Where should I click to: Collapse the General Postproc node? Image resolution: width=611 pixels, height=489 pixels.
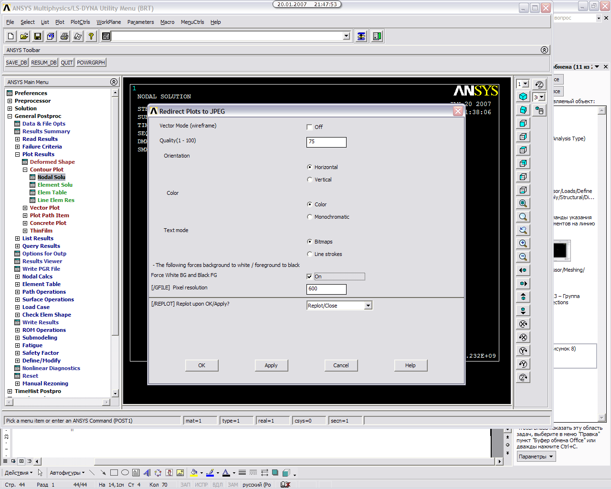pyautogui.click(x=10, y=116)
